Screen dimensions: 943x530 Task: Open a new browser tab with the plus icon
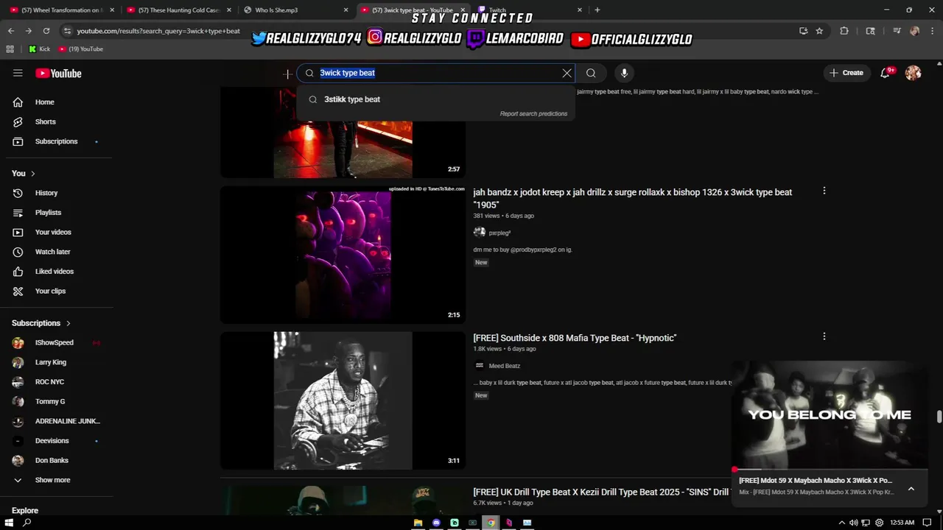(x=597, y=10)
